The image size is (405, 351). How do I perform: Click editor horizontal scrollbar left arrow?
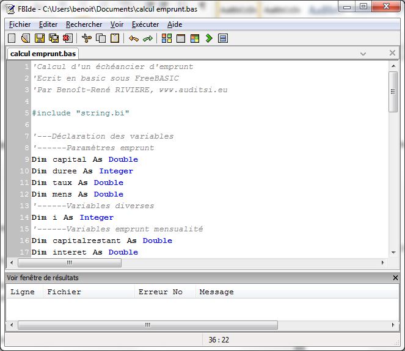[x=12, y=262]
